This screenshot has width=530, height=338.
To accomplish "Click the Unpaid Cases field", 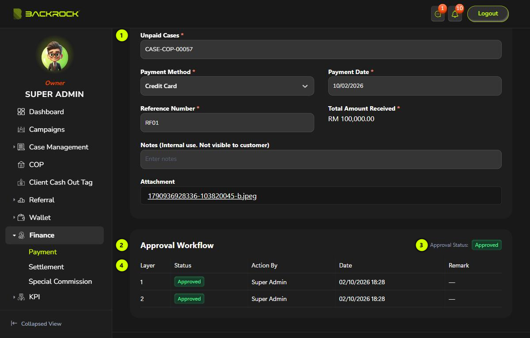I will pos(321,49).
